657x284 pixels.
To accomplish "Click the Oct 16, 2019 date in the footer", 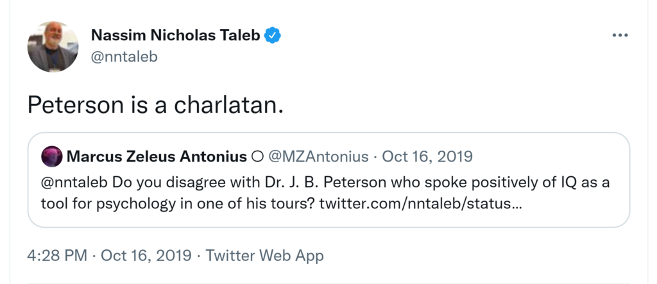I will 147,256.
